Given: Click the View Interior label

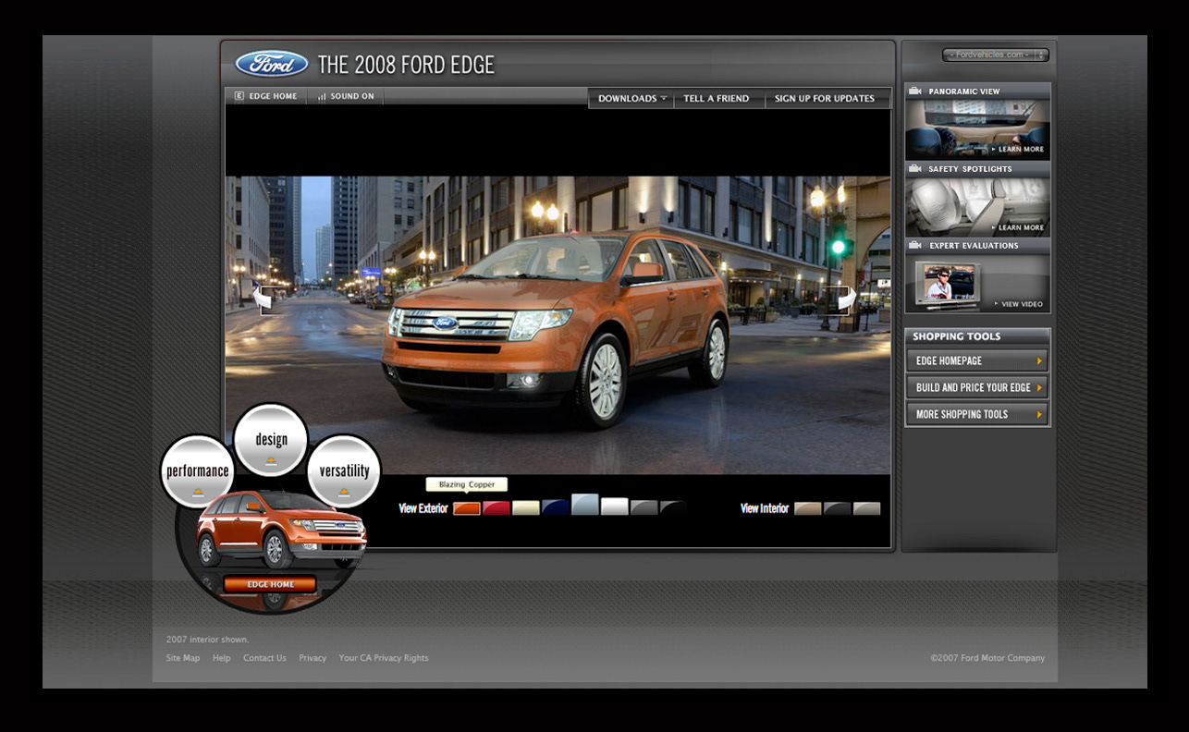Looking at the screenshot, I should tap(765, 508).
